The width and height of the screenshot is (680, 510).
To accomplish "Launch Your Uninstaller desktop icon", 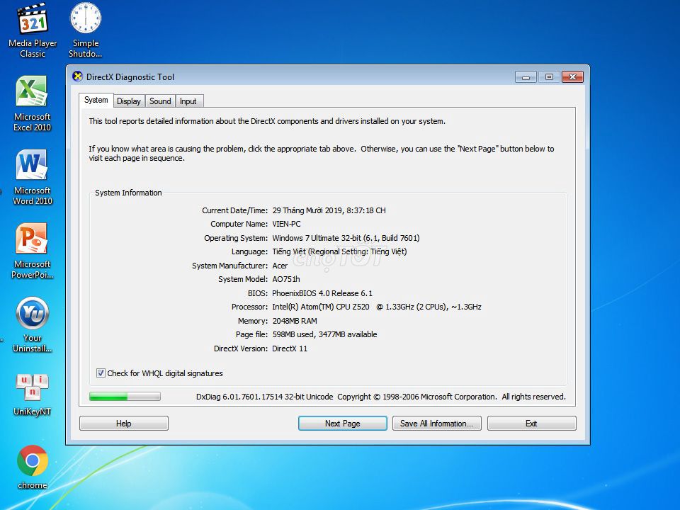I will (x=32, y=325).
